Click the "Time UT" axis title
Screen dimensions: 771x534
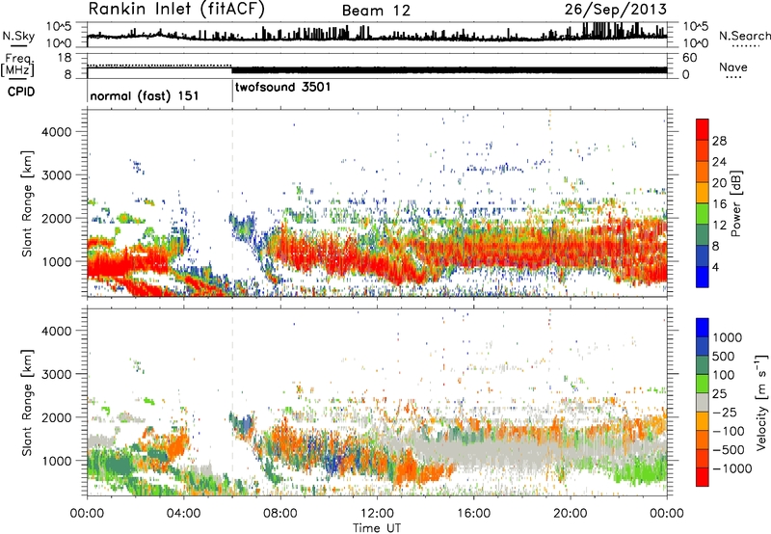[x=377, y=528]
